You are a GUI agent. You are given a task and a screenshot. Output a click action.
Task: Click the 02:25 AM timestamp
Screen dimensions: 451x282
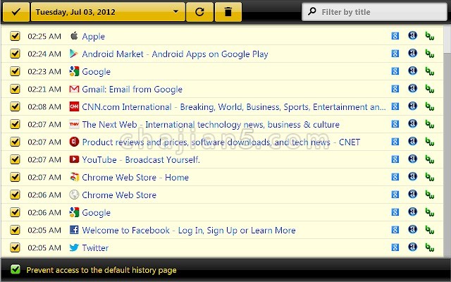point(44,36)
